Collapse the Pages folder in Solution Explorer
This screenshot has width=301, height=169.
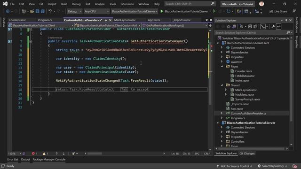point(222,66)
